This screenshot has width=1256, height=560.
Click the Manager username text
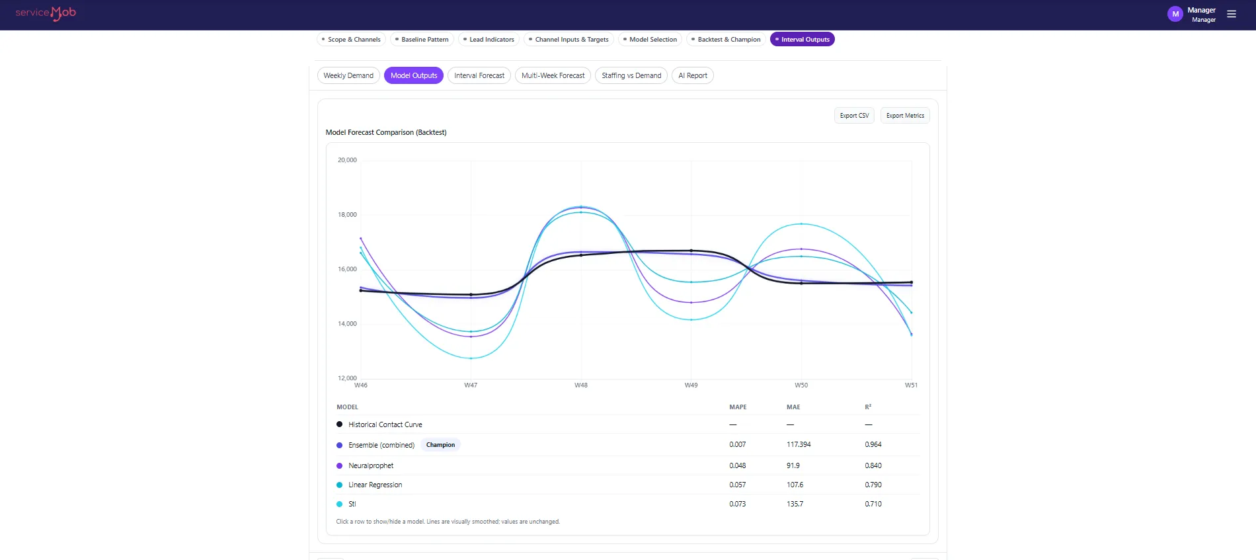[x=1201, y=10]
